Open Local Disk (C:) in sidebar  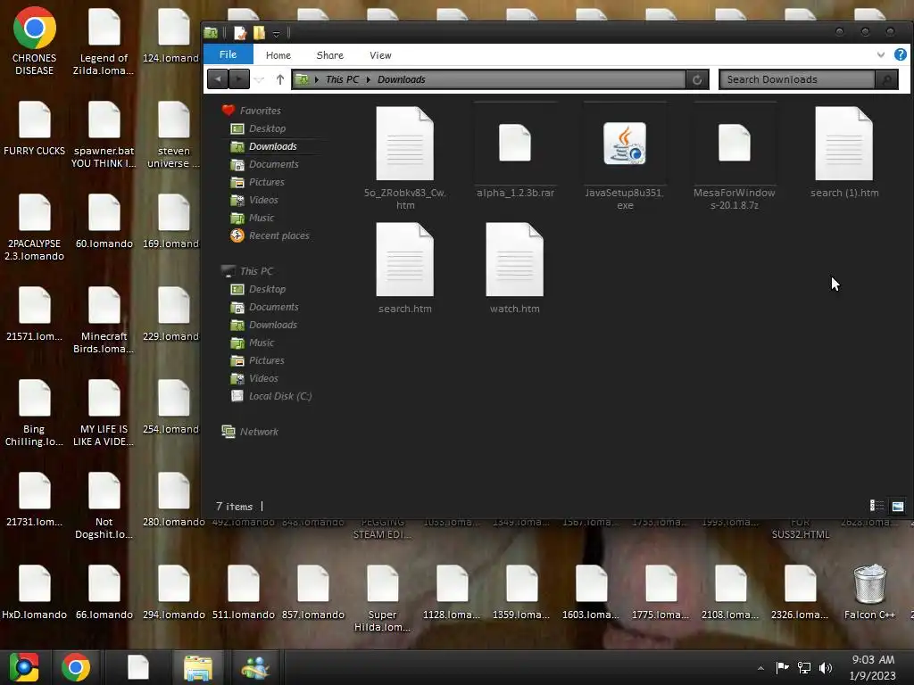271,397
